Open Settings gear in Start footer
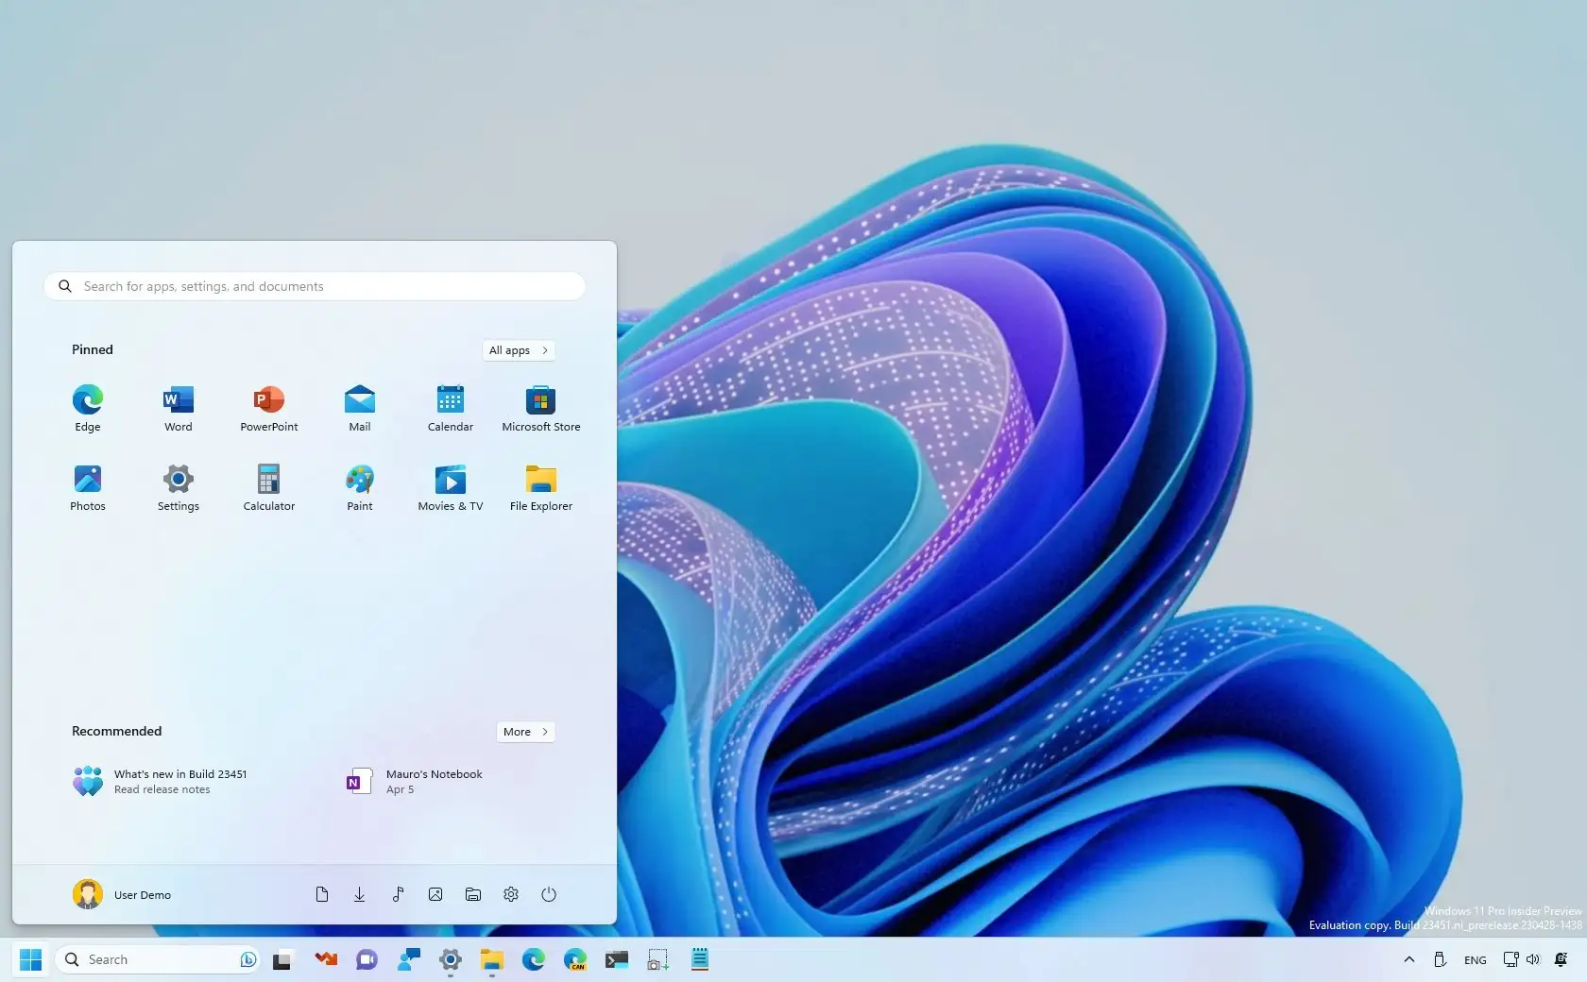 pyautogui.click(x=511, y=894)
